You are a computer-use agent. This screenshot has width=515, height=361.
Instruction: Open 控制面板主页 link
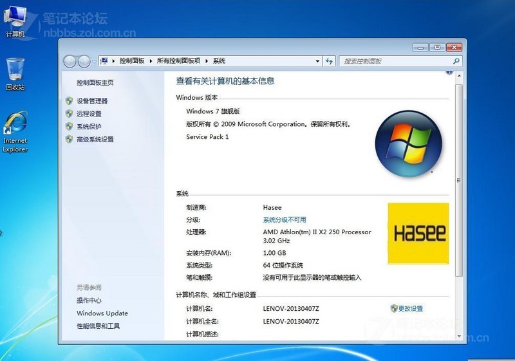point(95,82)
